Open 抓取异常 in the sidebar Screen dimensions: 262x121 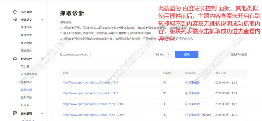[x=26, y=98]
